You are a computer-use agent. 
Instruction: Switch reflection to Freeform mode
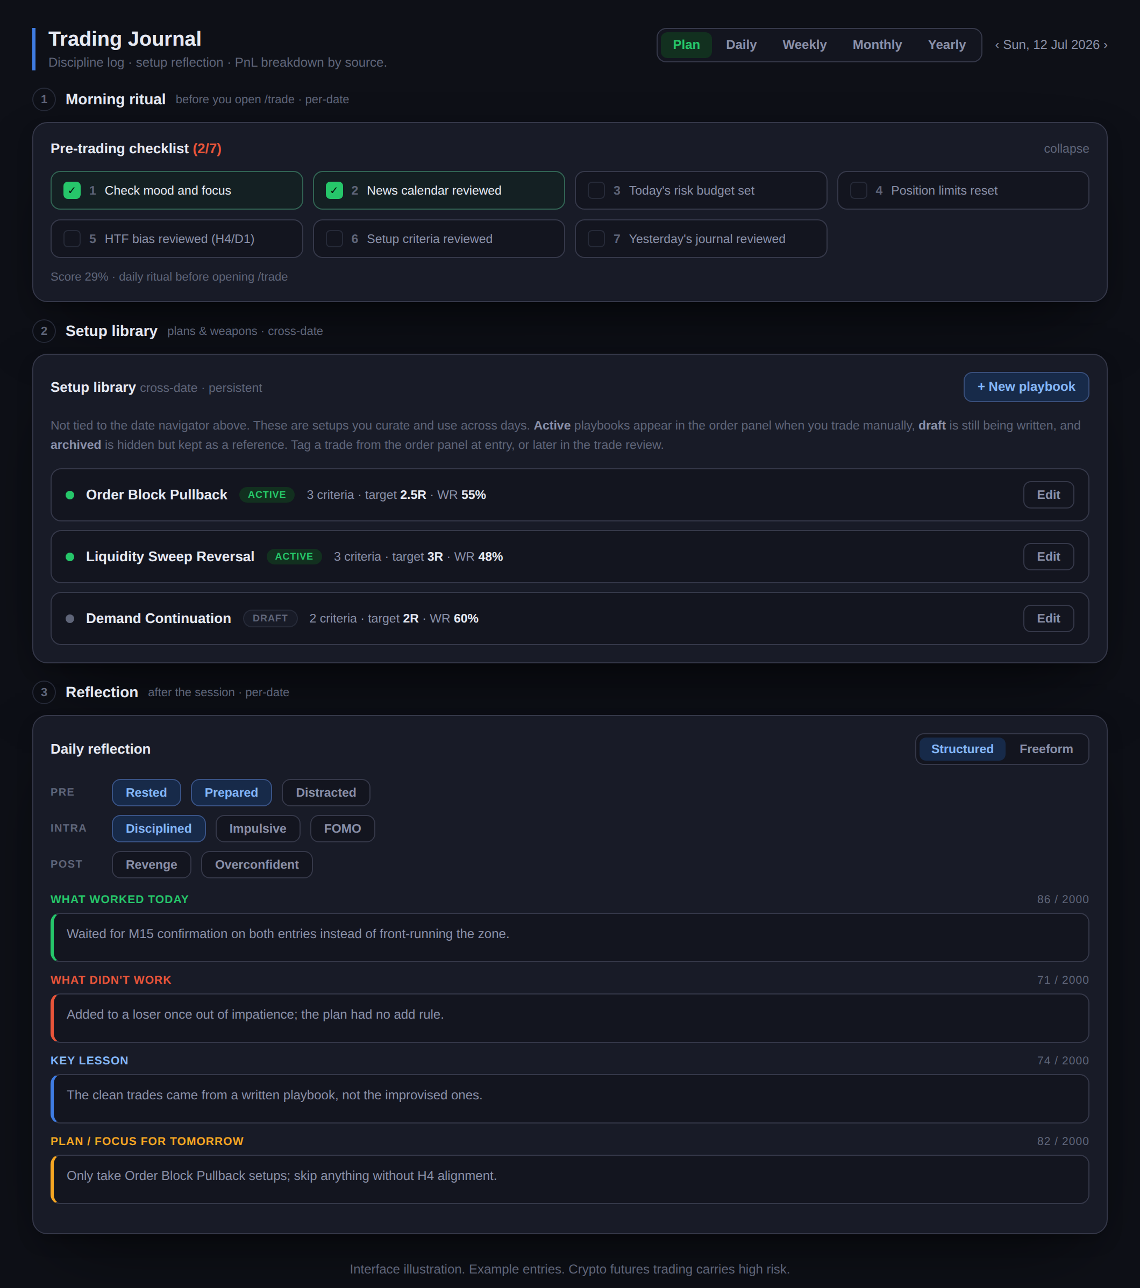coord(1045,749)
